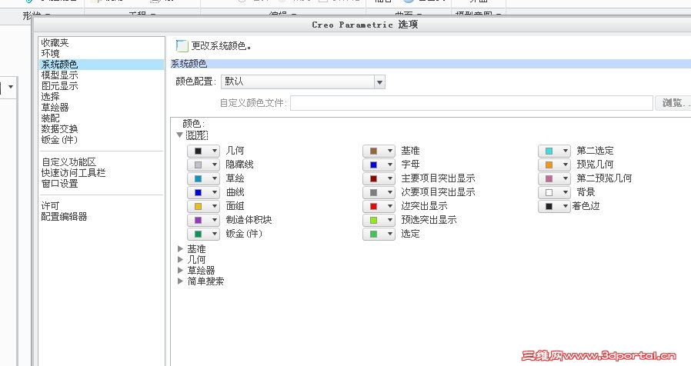The height and width of the screenshot is (366, 691).
Task: Open the 基准 color swatch dropdown
Action: [x=379, y=151]
